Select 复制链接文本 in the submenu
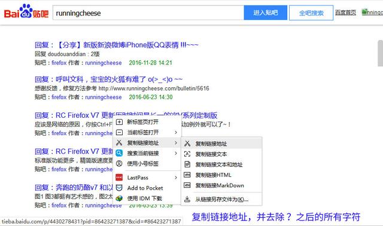Screen dimensions: 383x226 point(221,154)
